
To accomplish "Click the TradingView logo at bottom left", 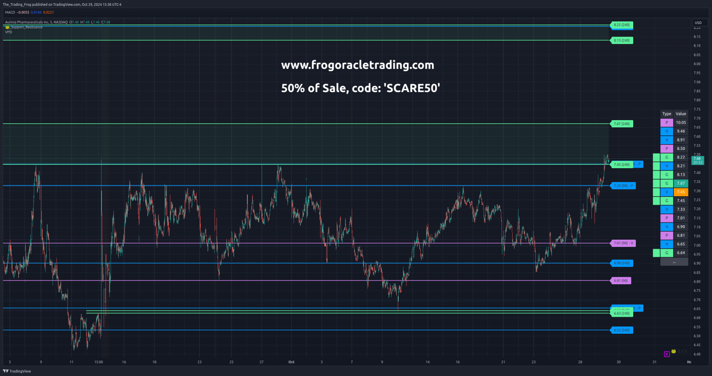I will [17, 371].
